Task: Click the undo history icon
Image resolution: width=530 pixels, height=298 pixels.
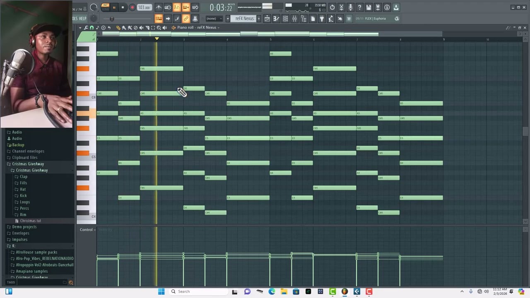Action: point(332,7)
